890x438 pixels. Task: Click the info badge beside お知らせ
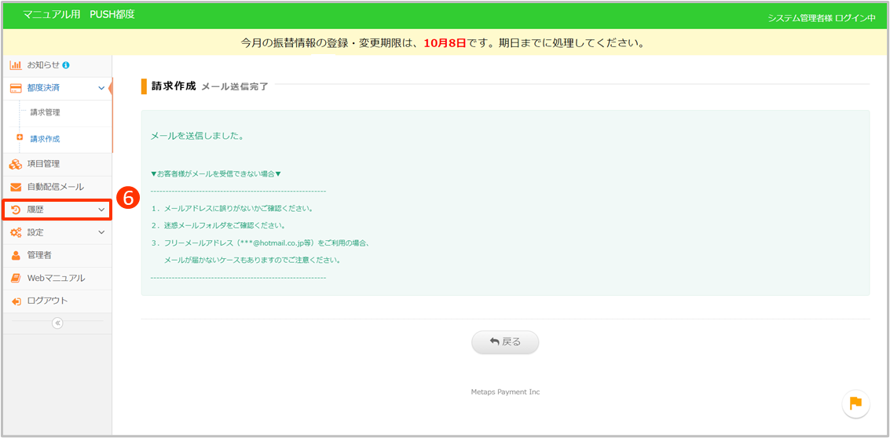coord(66,65)
